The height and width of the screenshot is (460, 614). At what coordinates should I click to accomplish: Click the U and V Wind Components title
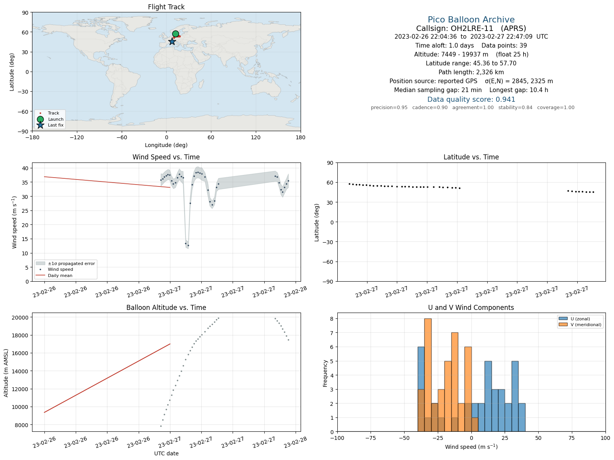(471, 308)
